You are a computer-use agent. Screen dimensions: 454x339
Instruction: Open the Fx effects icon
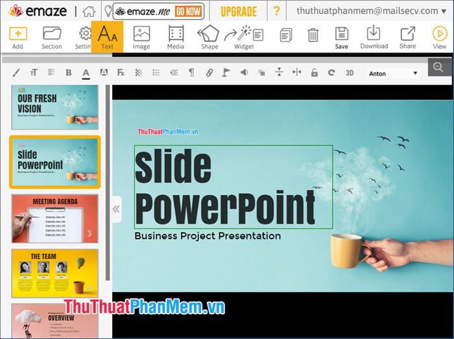pyautogui.click(x=121, y=73)
